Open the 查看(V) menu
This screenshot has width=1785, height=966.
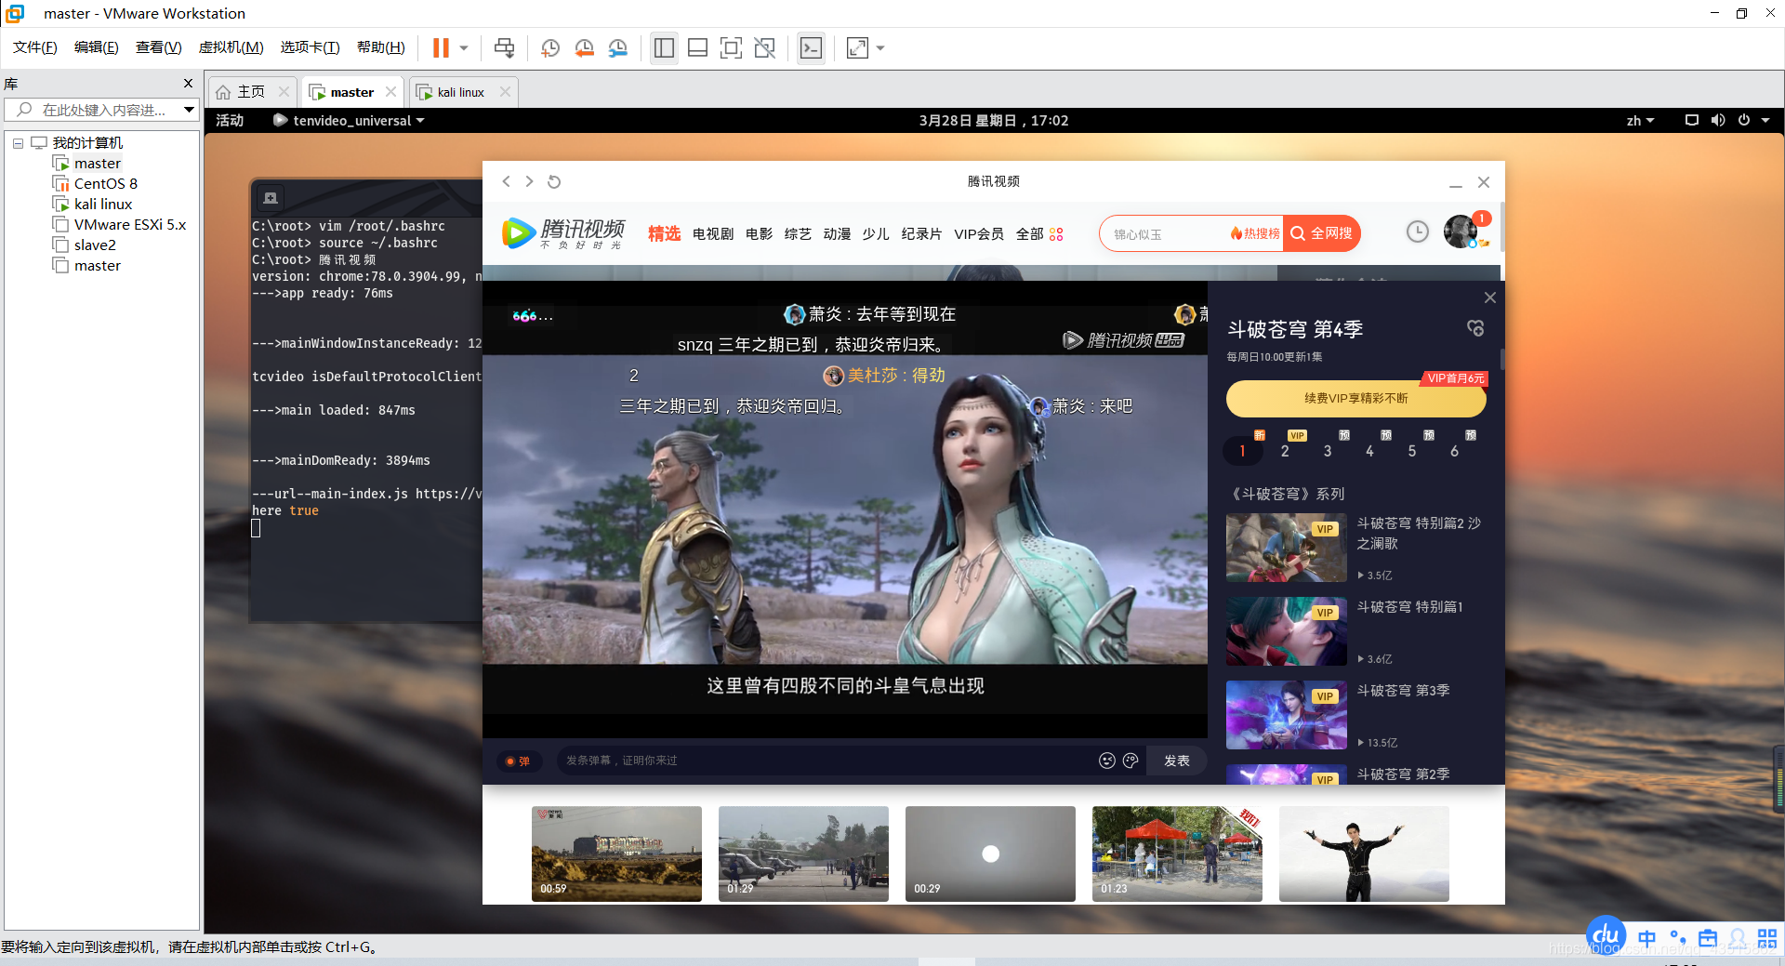[158, 47]
